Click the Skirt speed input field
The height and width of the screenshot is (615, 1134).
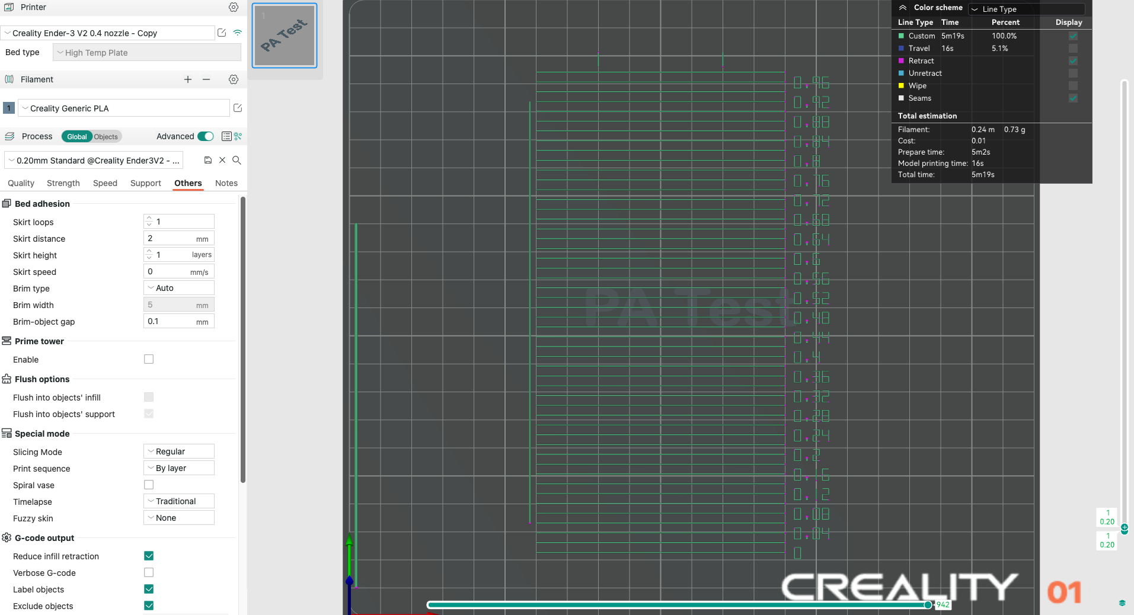tap(179, 271)
